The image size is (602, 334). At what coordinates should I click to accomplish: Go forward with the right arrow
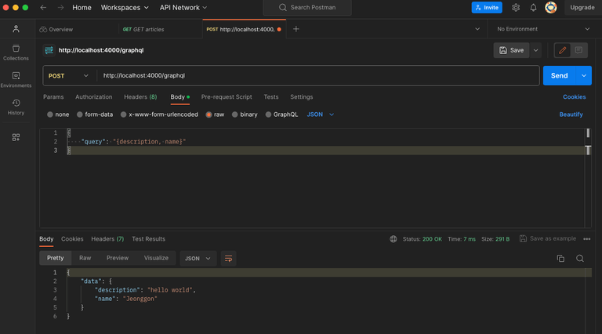60,8
